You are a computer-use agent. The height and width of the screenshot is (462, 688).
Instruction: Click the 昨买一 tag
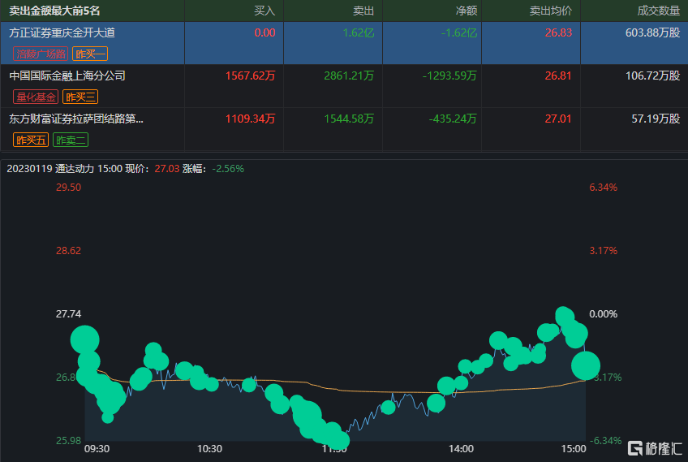(x=90, y=54)
